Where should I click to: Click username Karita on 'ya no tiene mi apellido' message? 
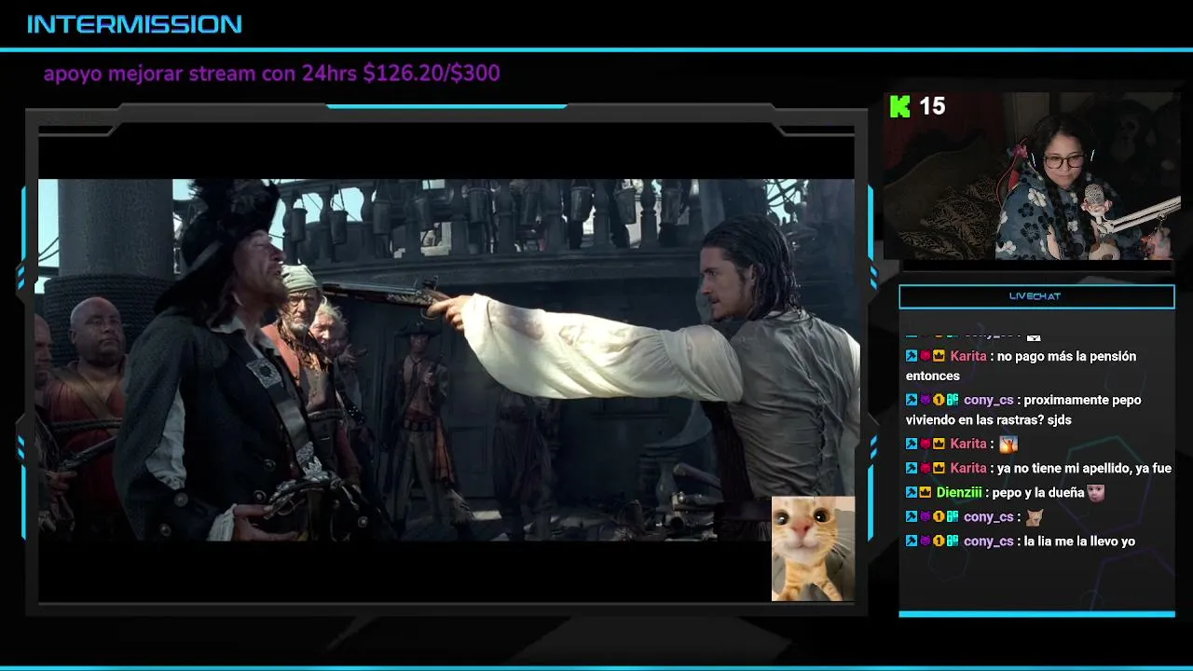click(968, 468)
